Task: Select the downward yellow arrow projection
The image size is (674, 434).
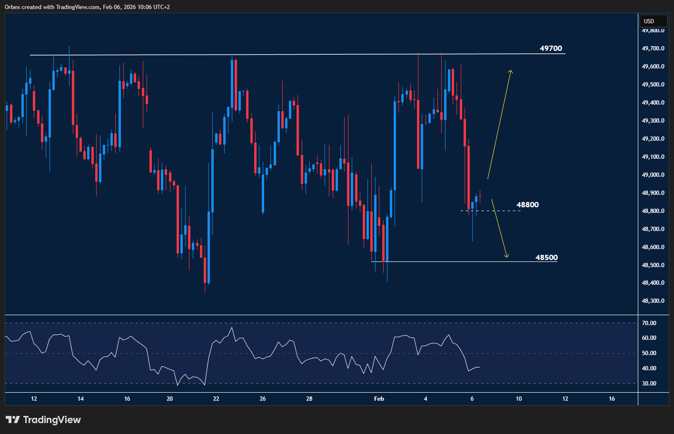Action: click(x=499, y=228)
